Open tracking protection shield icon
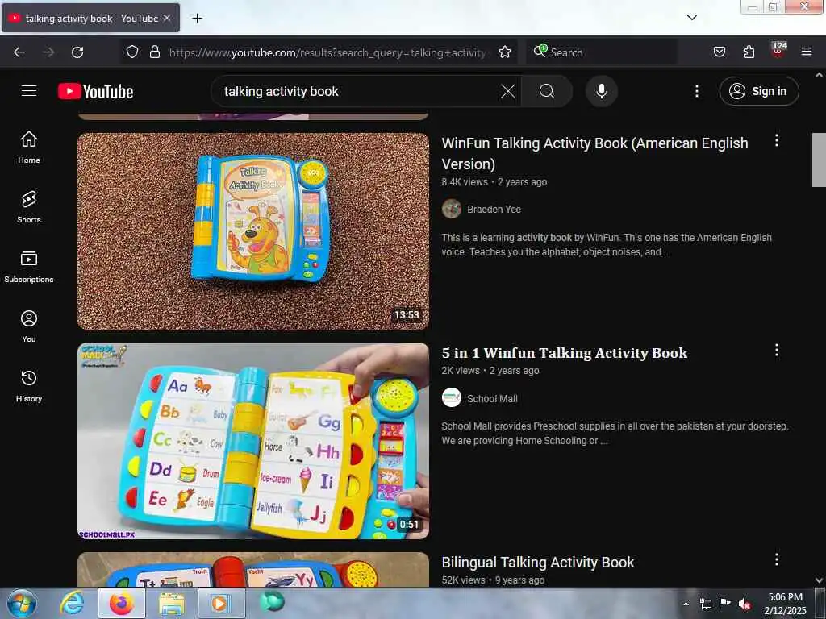This screenshot has height=619, width=826. tap(132, 52)
